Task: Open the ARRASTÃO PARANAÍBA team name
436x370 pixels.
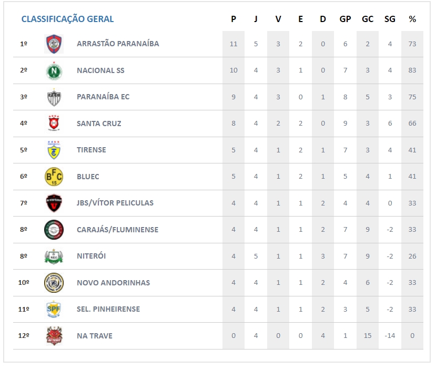Action: pyautogui.click(x=118, y=44)
